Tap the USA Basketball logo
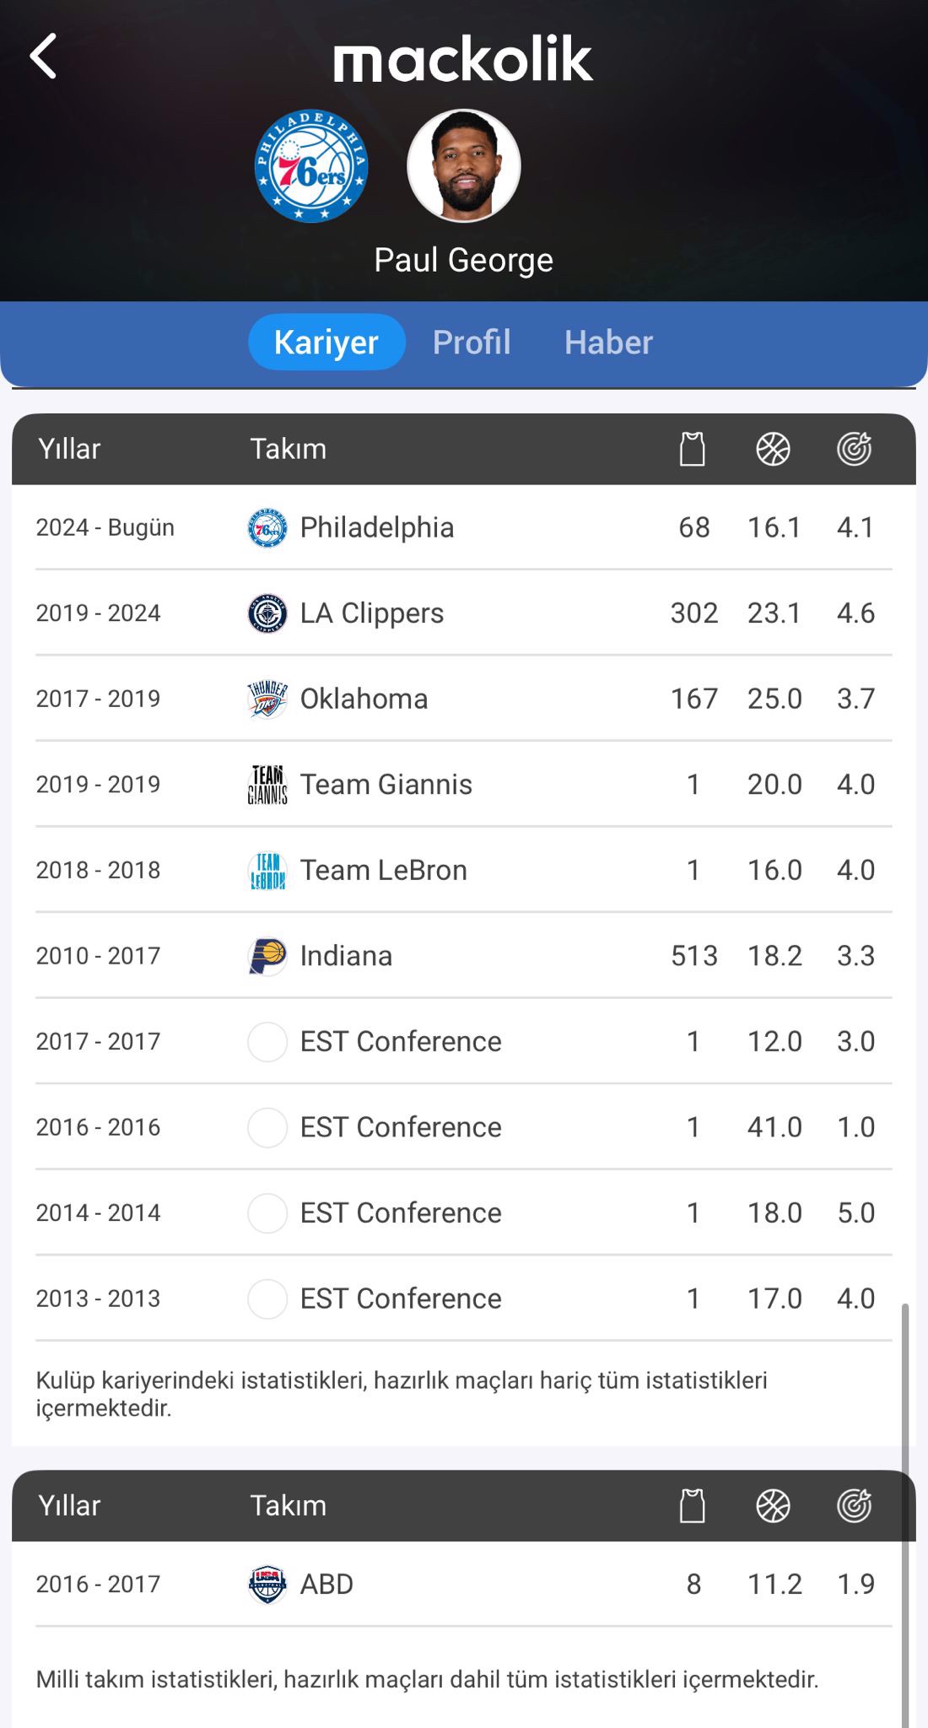928x1728 pixels. click(x=267, y=1585)
